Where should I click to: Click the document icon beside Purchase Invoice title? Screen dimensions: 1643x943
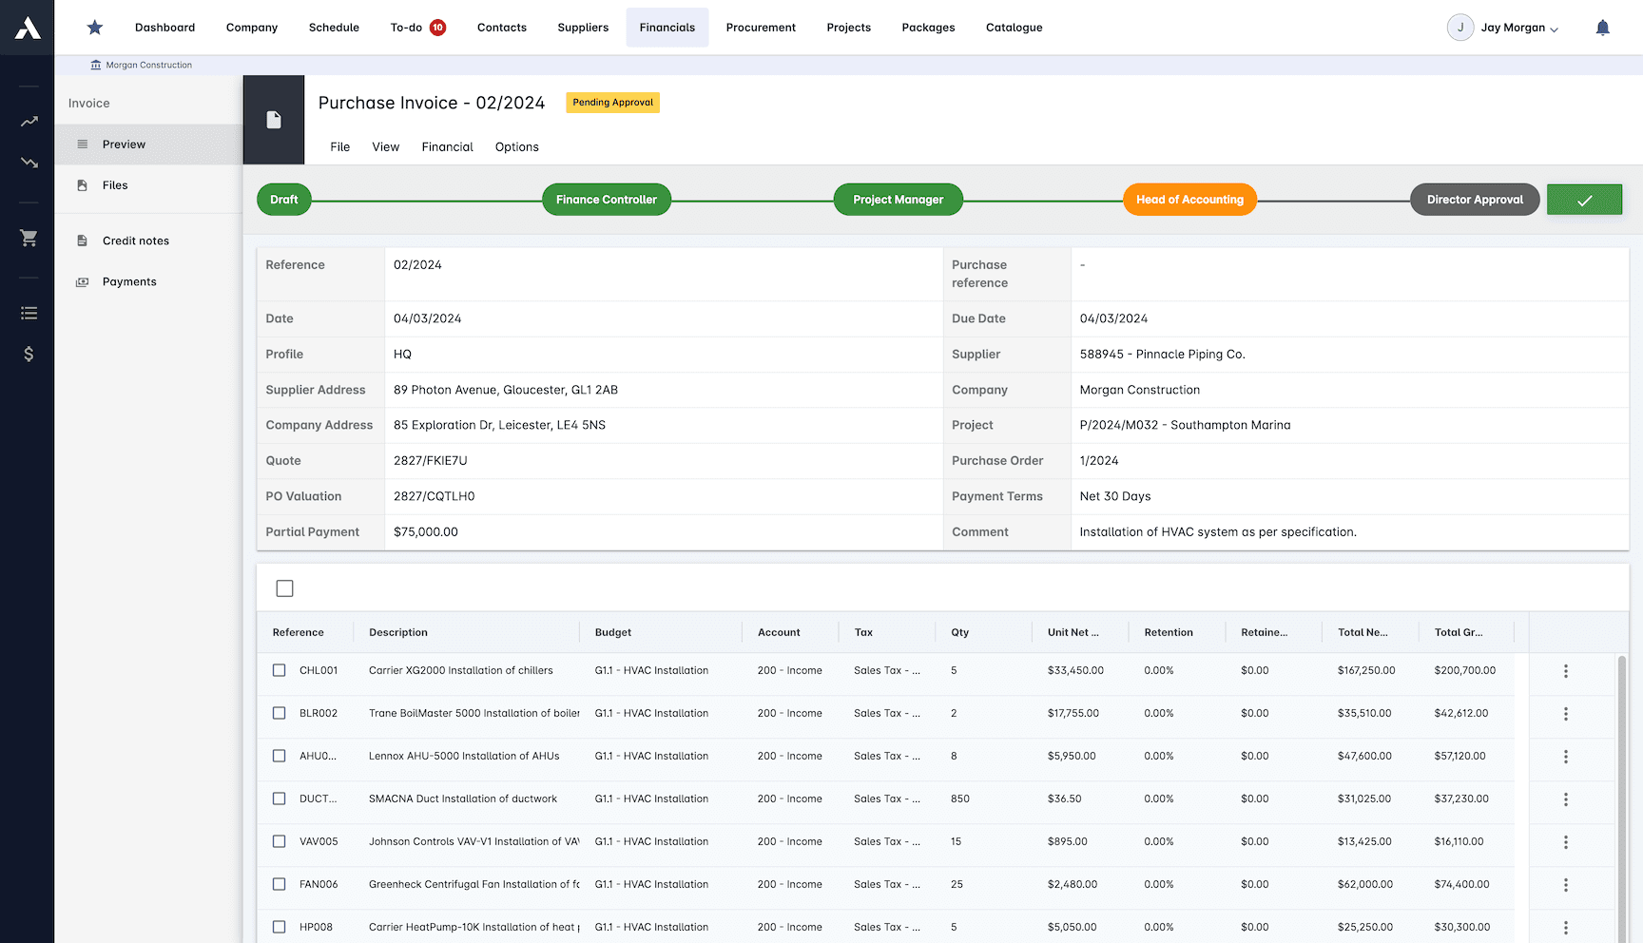[274, 119]
